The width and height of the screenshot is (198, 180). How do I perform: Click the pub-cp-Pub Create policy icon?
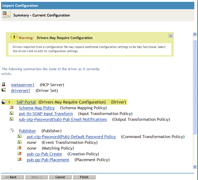[x=19, y=154]
